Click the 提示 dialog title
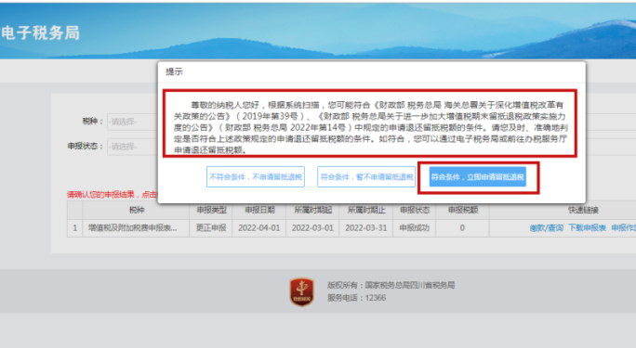 174,72
